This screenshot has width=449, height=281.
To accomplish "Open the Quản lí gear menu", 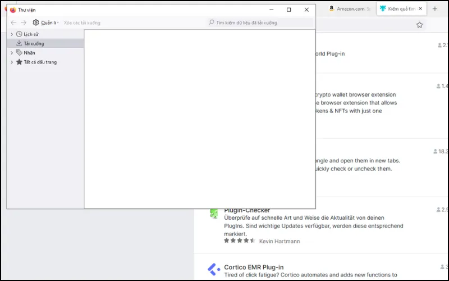I will (x=45, y=22).
